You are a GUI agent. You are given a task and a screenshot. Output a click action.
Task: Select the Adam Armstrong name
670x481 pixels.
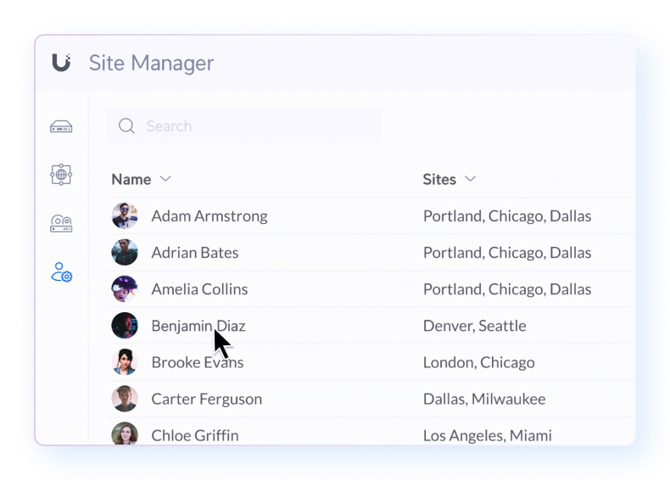[209, 216]
